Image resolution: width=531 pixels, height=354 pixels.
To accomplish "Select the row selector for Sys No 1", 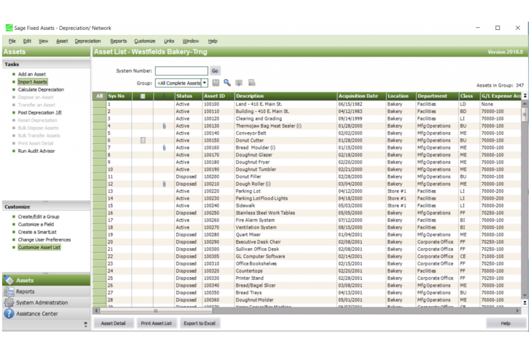I will [x=99, y=104].
